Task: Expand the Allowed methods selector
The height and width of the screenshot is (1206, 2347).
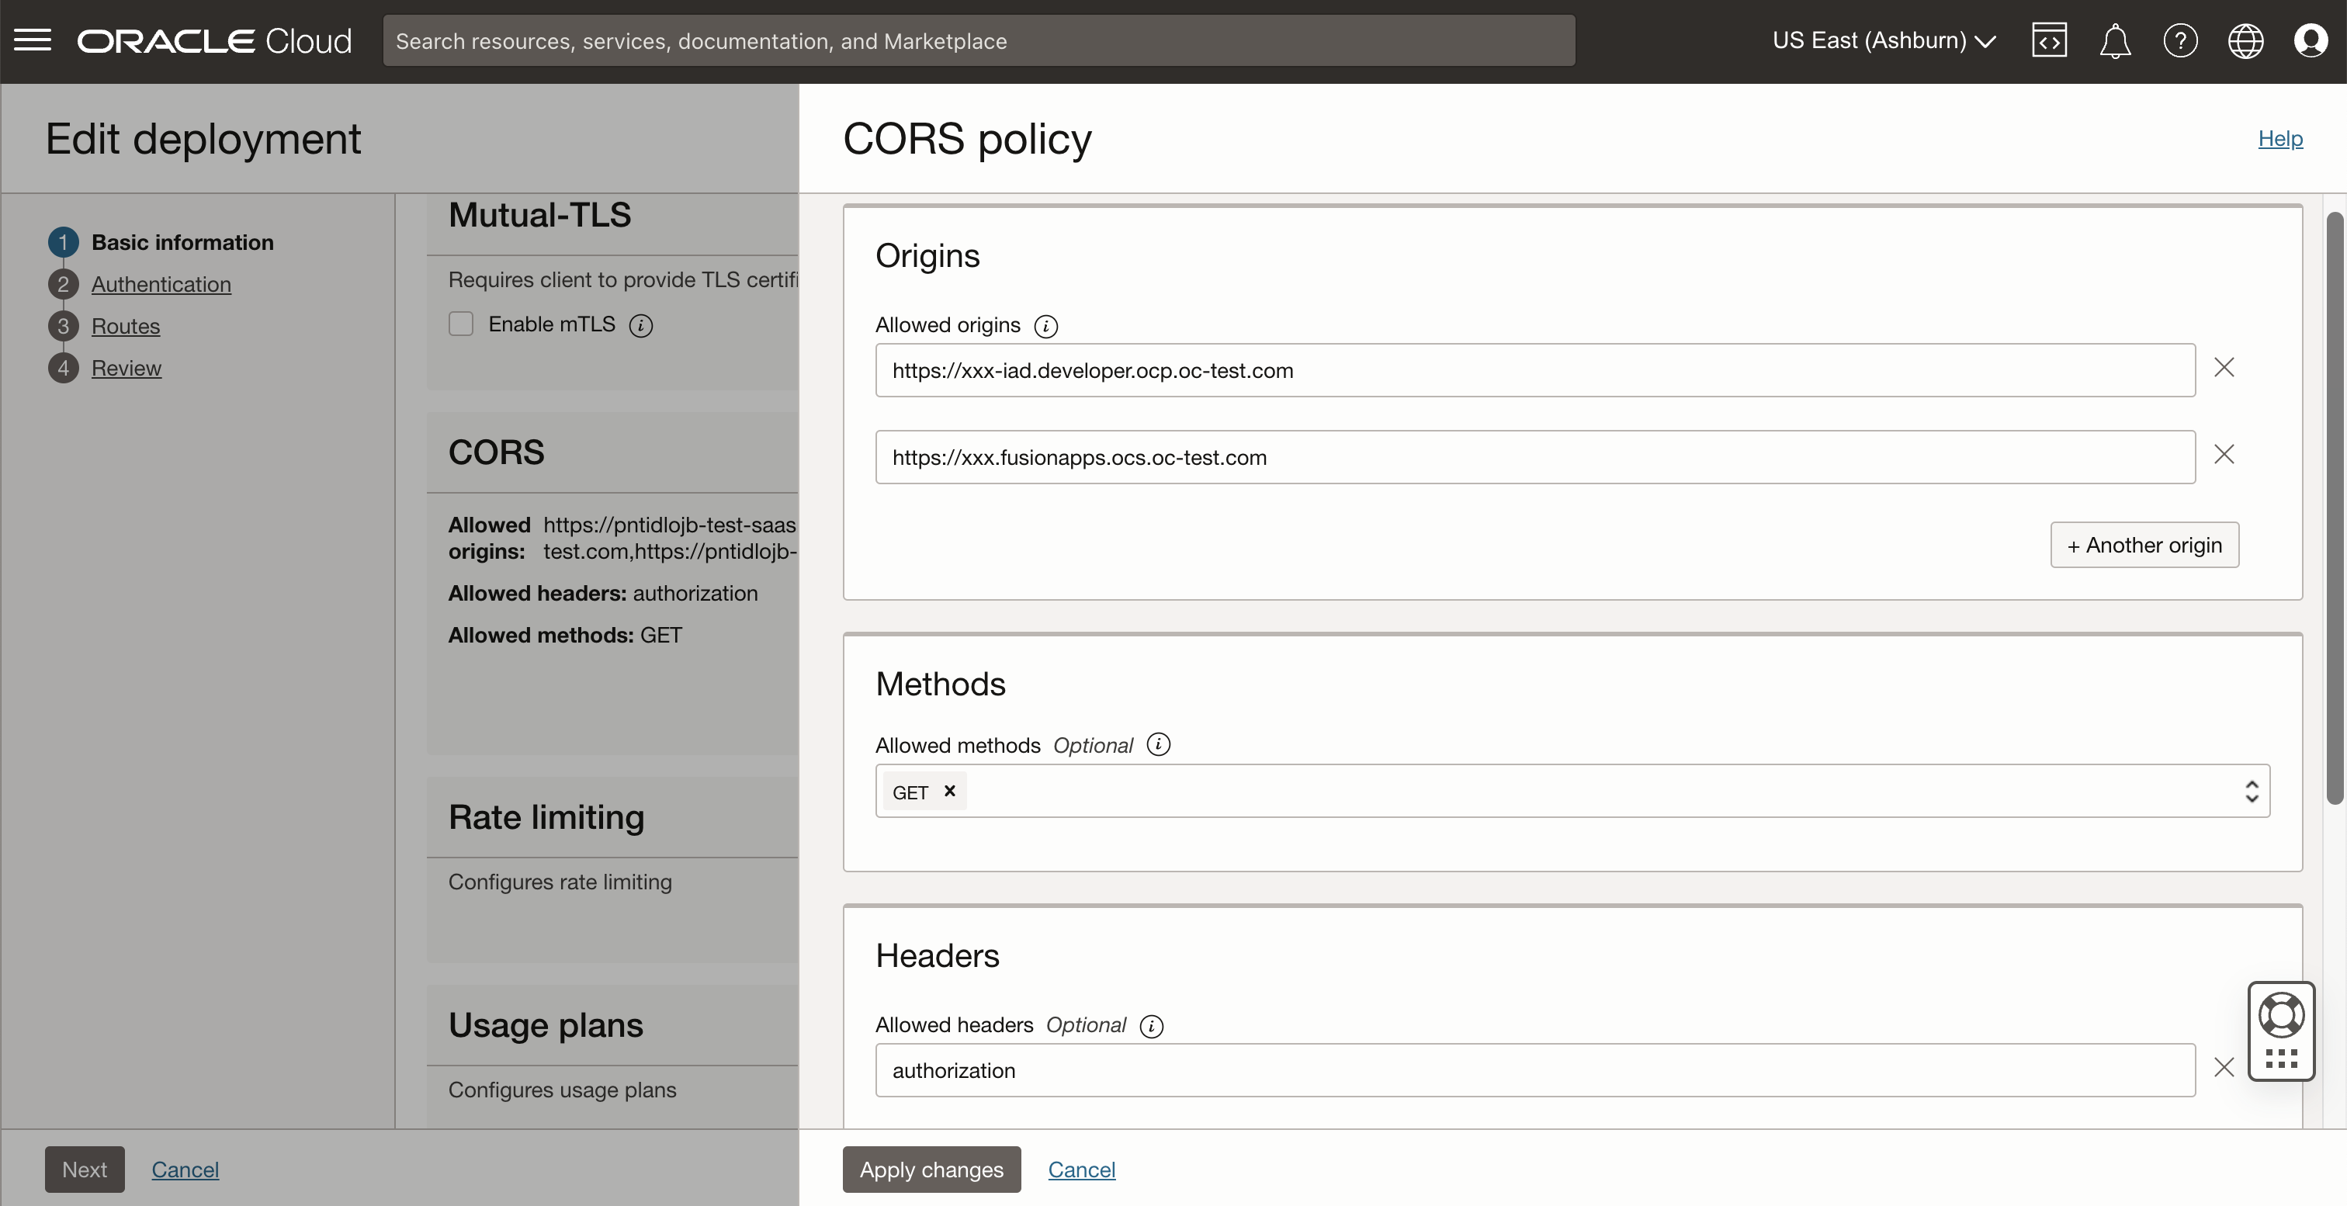Action: coord(2251,791)
